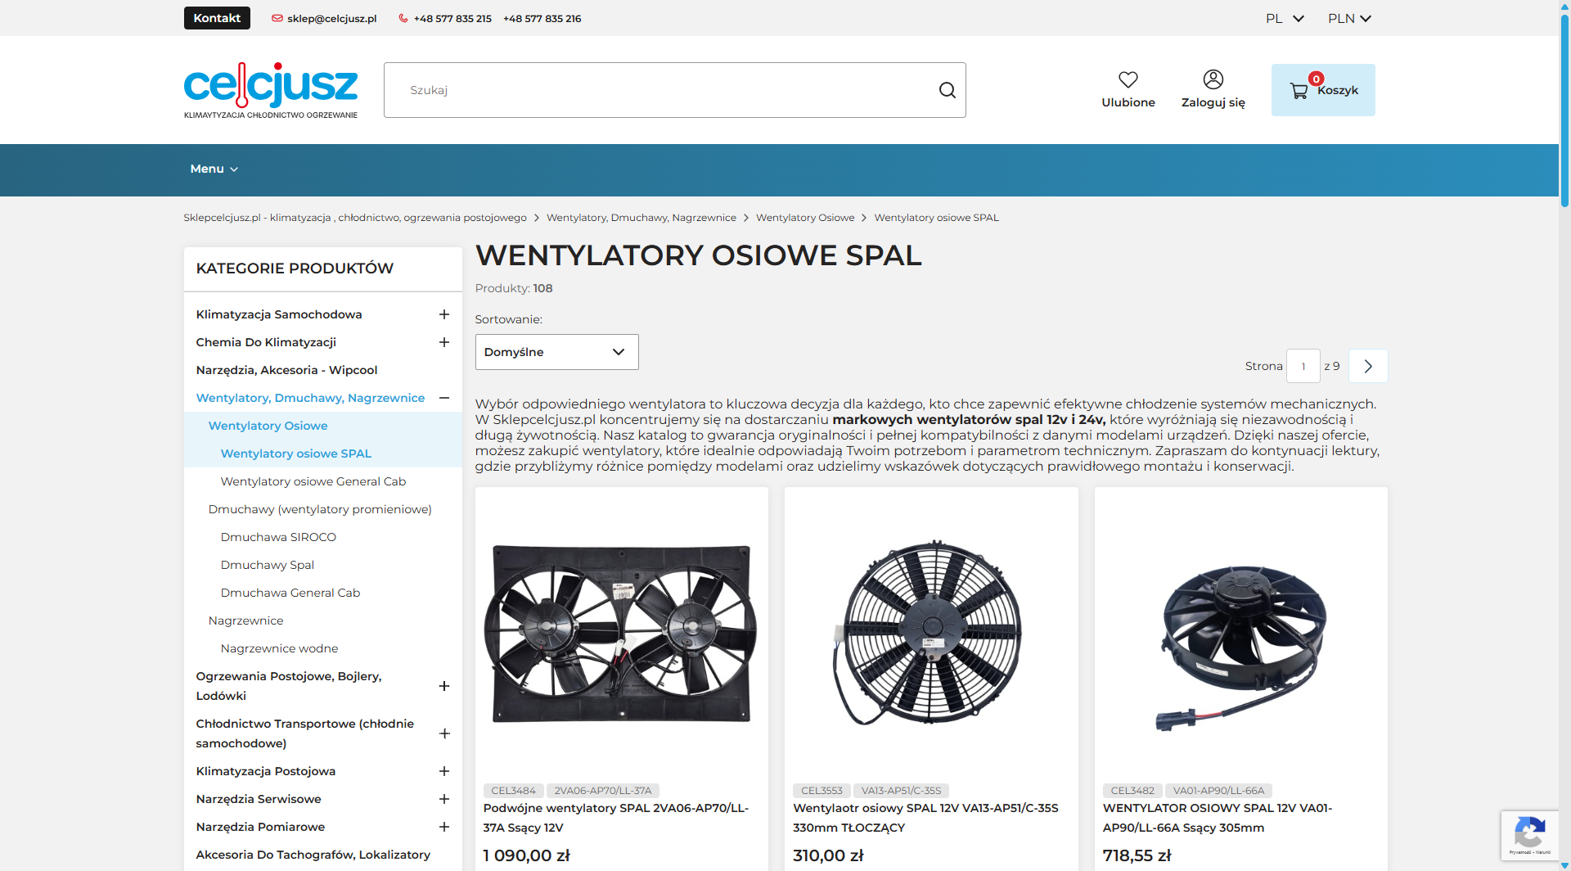Open the Ulubione heart icon
This screenshot has width=1571, height=871.
(1128, 80)
